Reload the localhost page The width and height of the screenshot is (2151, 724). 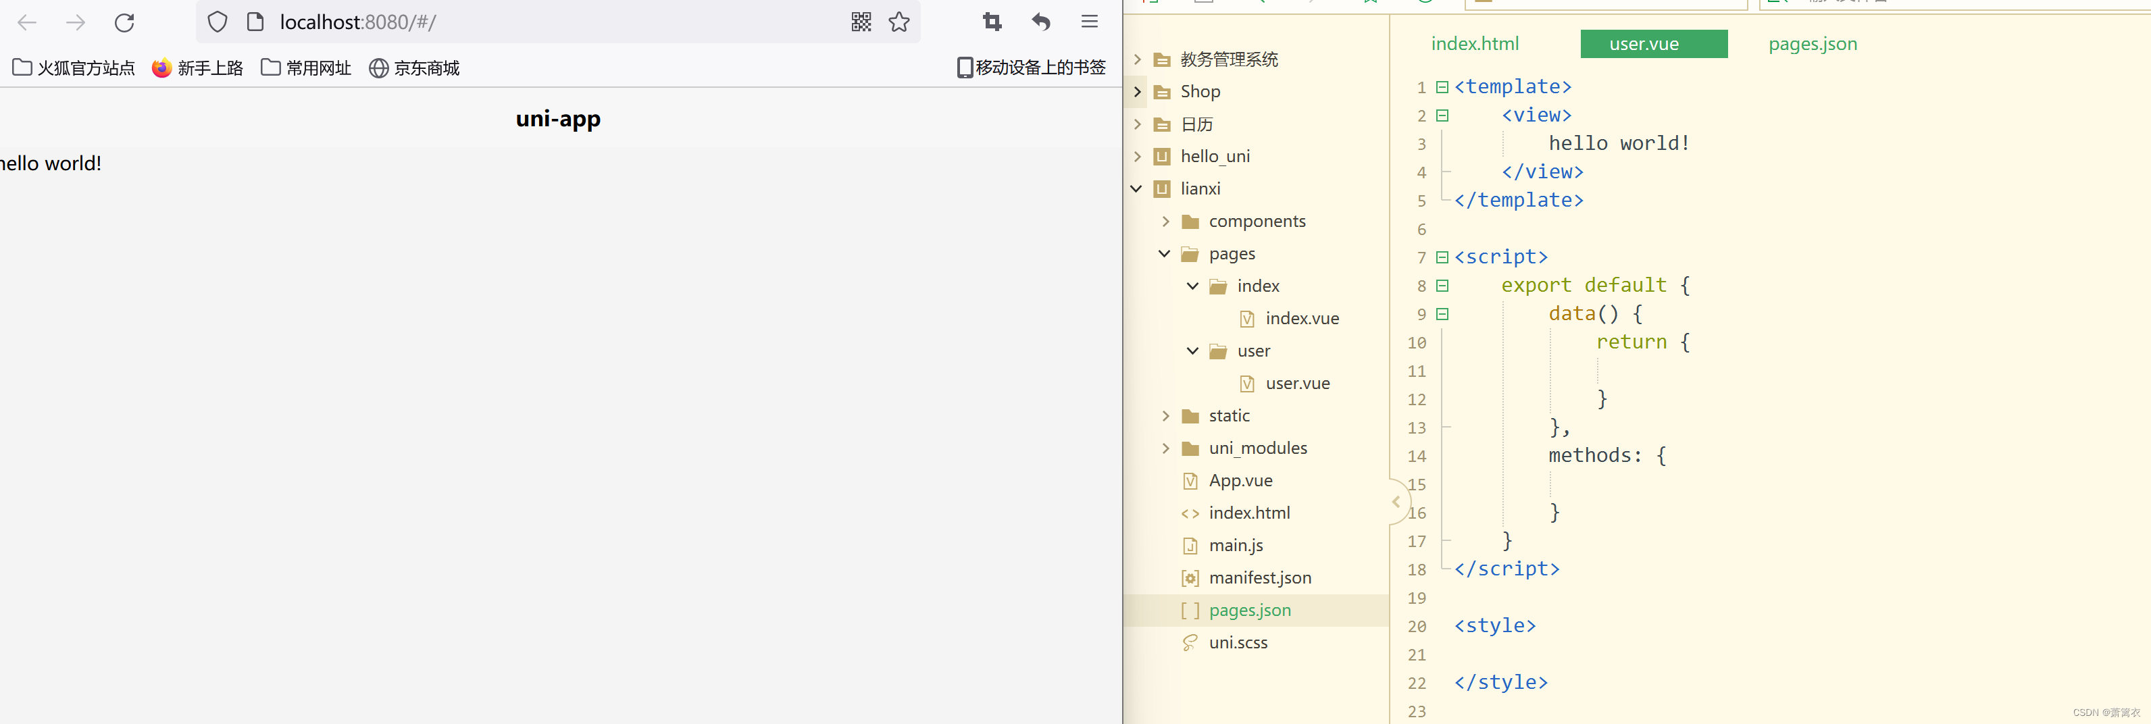[x=124, y=22]
